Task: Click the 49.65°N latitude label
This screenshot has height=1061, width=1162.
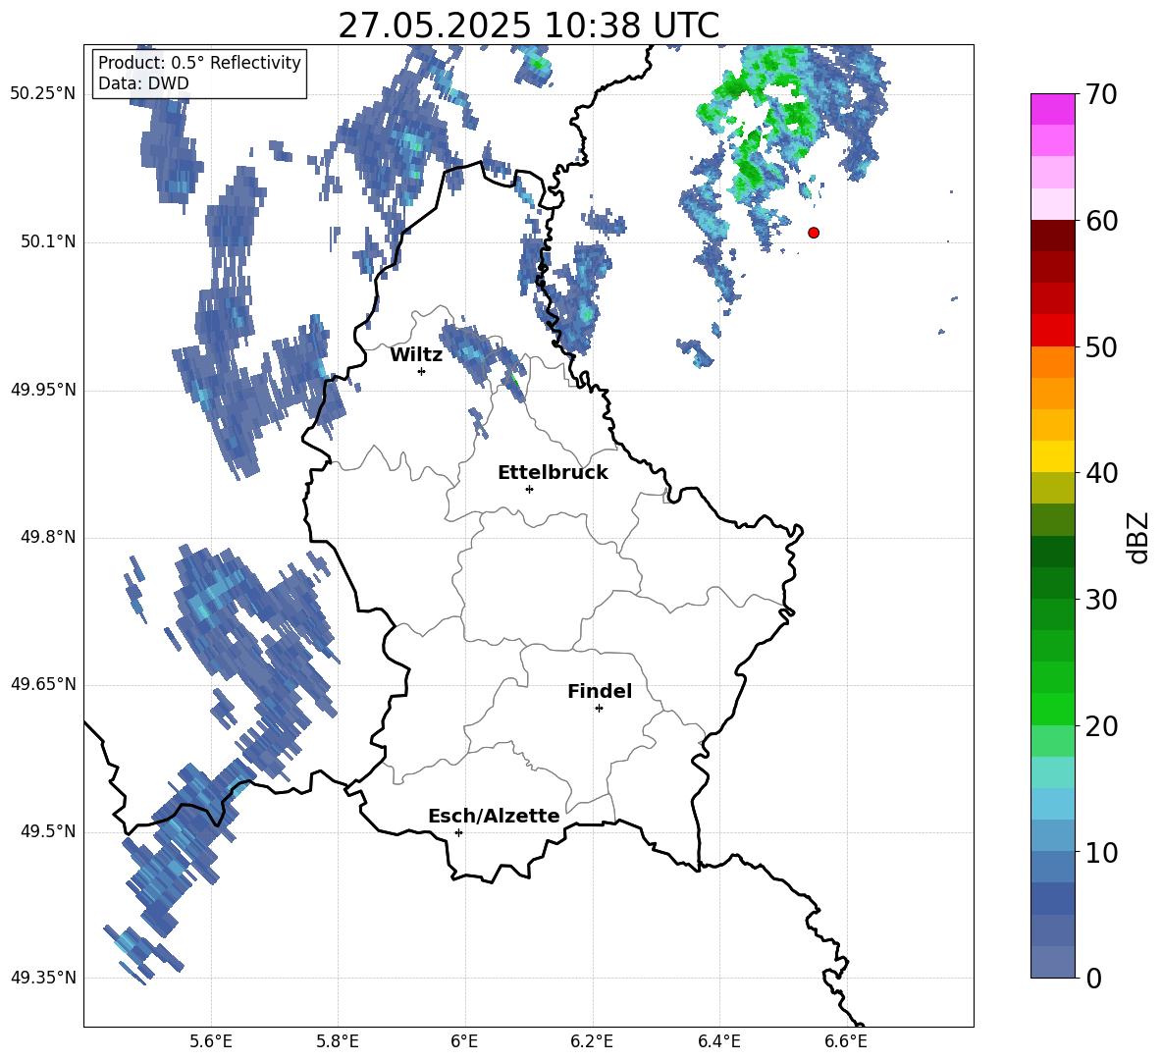Action: [x=42, y=684]
